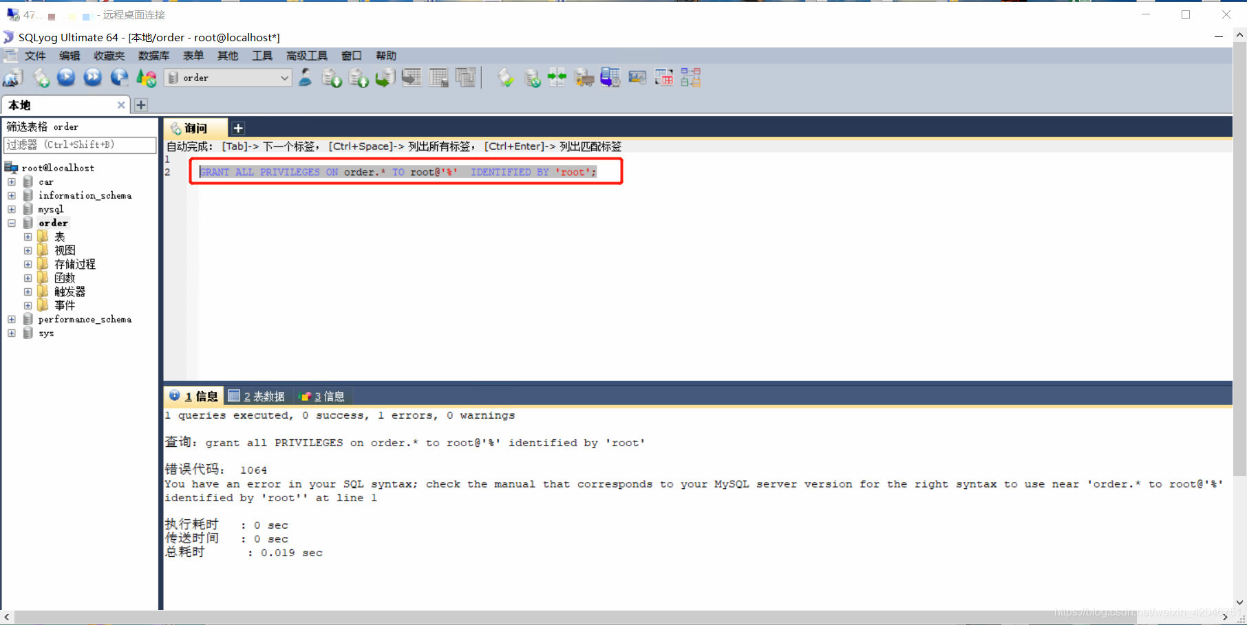The width and height of the screenshot is (1247, 625).
Task: Select root@localhost in the object browser
Action: pyautogui.click(x=58, y=168)
